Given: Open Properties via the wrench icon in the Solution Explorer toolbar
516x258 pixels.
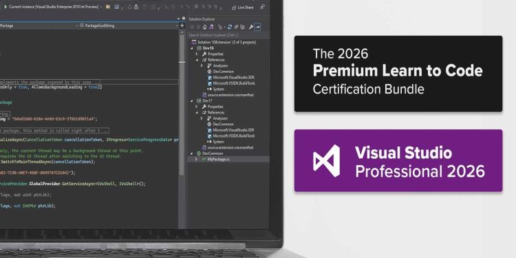Looking at the screenshot, I should click(251, 28).
